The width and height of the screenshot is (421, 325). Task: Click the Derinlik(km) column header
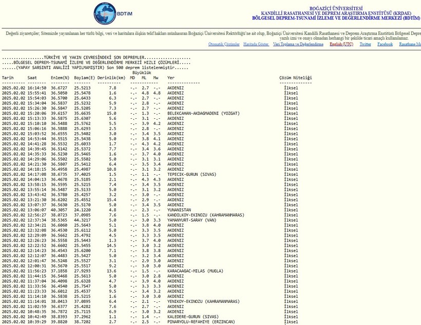(111, 78)
